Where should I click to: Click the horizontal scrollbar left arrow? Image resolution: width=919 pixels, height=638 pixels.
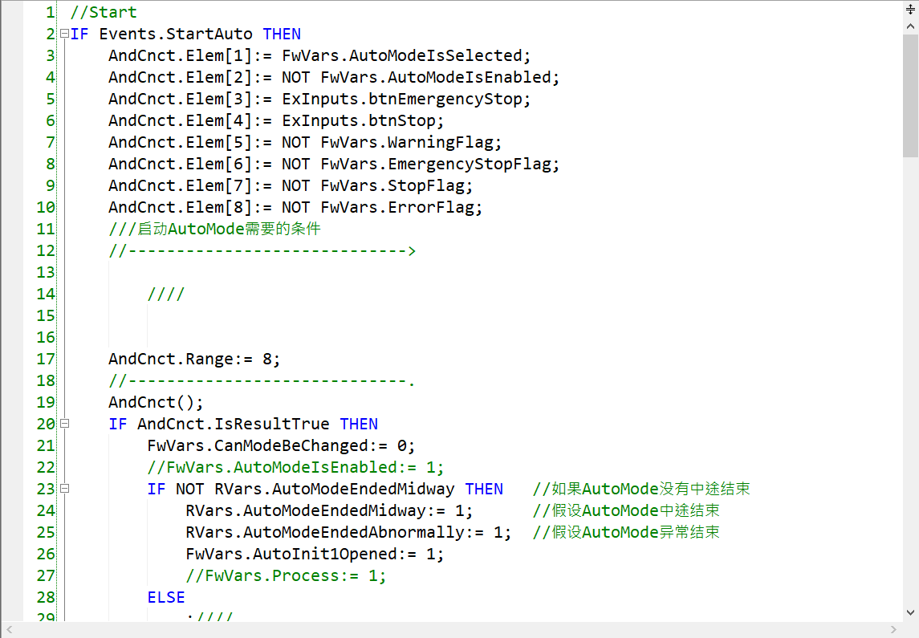click(8, 629)
